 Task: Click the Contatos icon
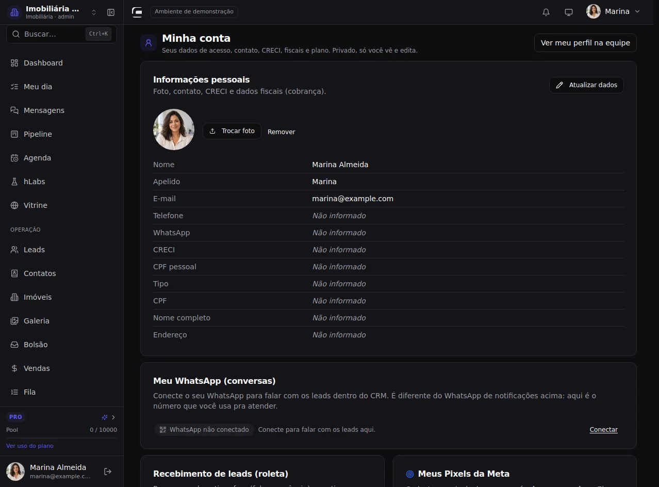tap(14, 273)
